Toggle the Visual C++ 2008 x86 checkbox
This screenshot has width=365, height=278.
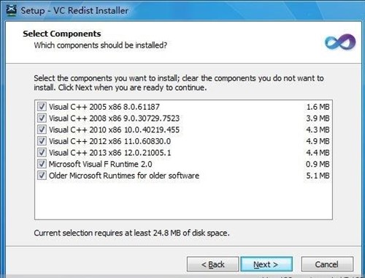[42, 118]
